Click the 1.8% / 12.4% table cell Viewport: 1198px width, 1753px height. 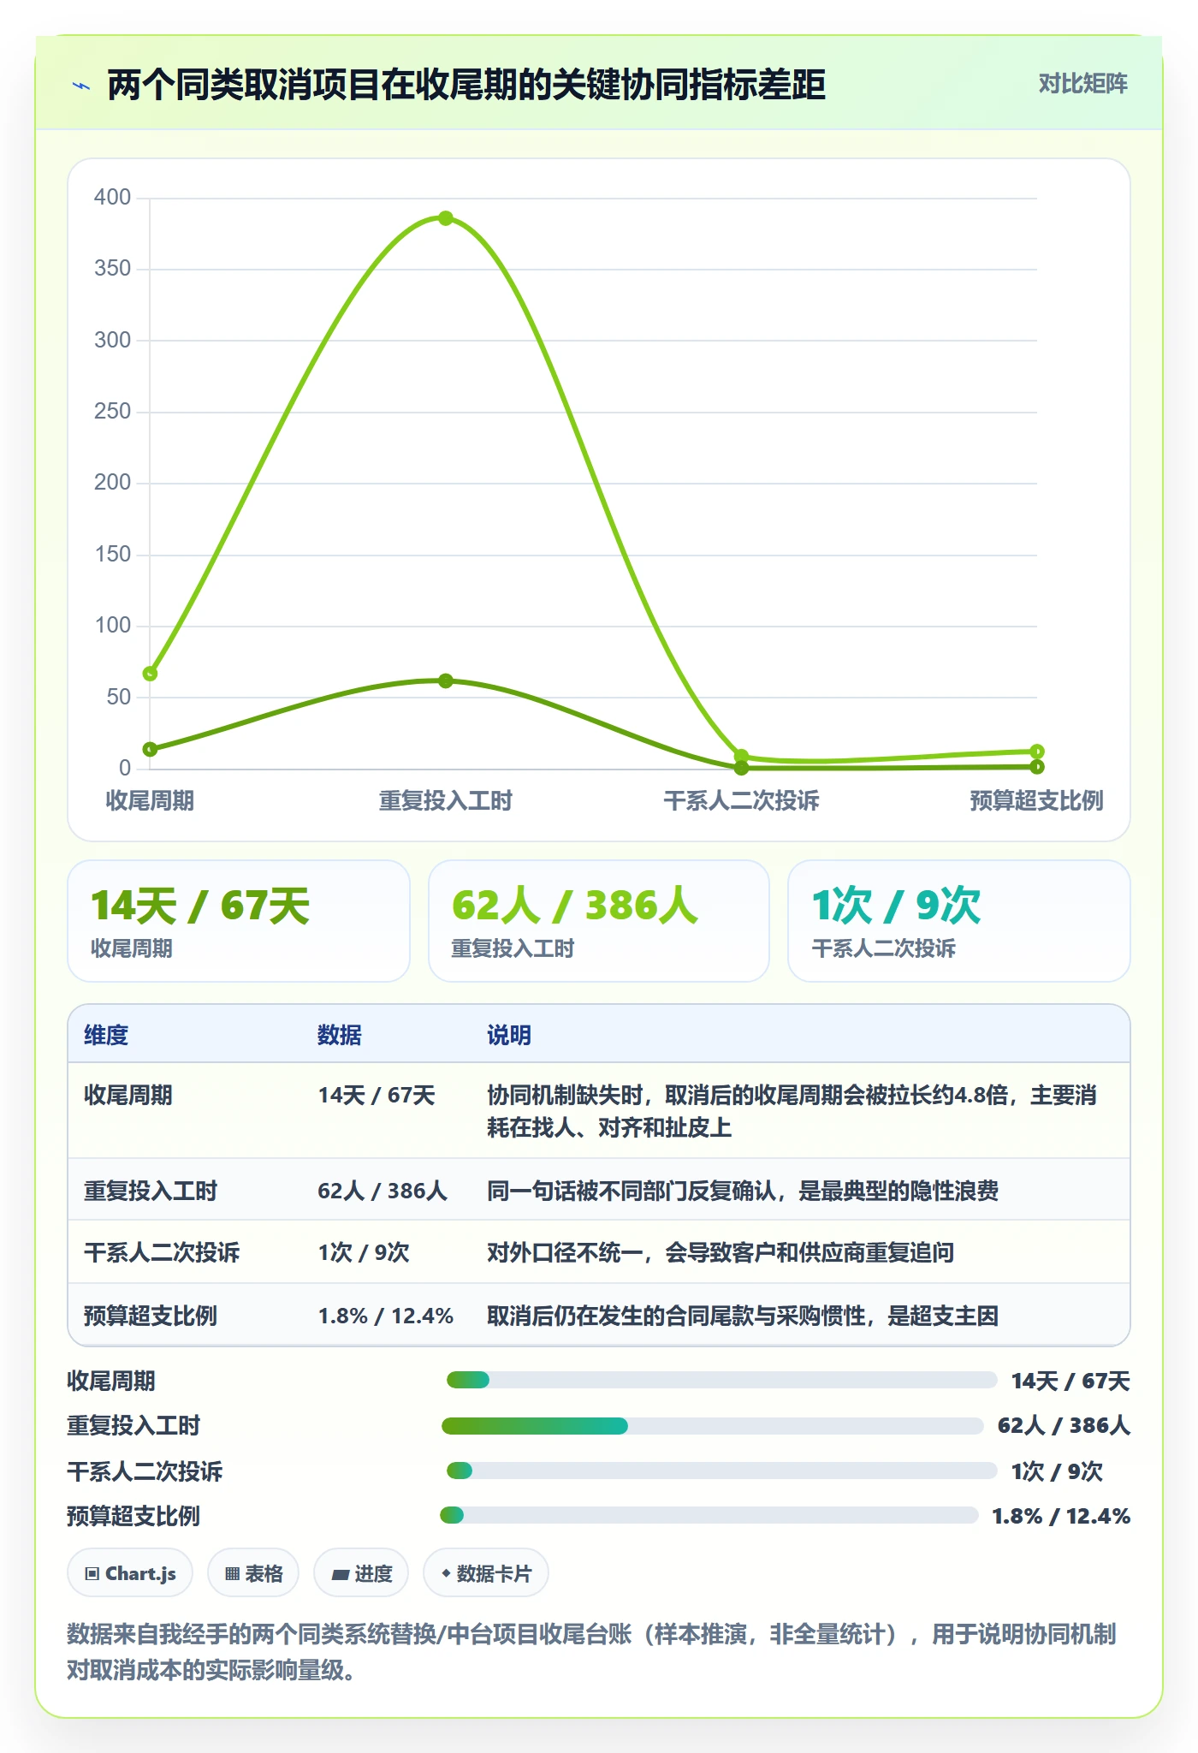[386, 1316]
